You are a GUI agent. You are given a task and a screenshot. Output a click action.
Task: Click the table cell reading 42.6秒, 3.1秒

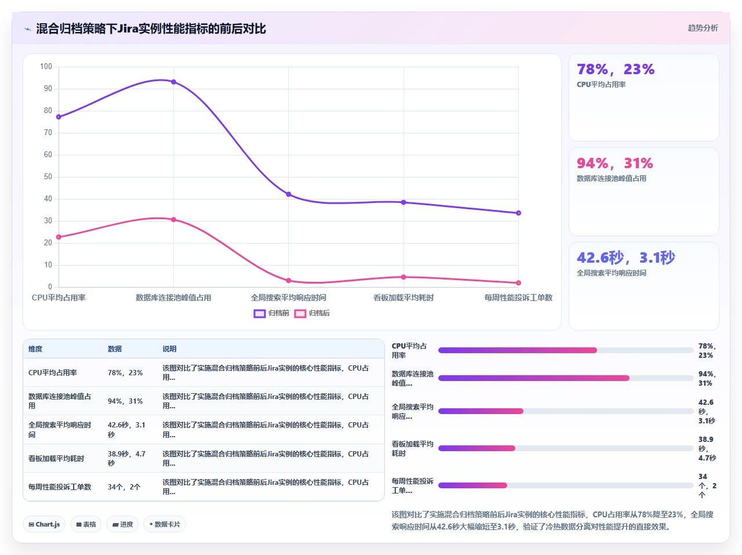(x=126, y=430)
